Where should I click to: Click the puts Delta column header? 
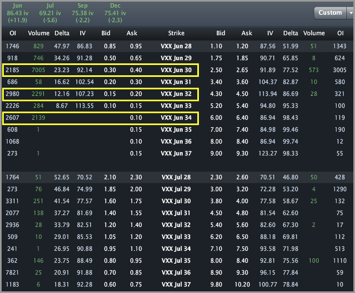(x=291, y=33)
